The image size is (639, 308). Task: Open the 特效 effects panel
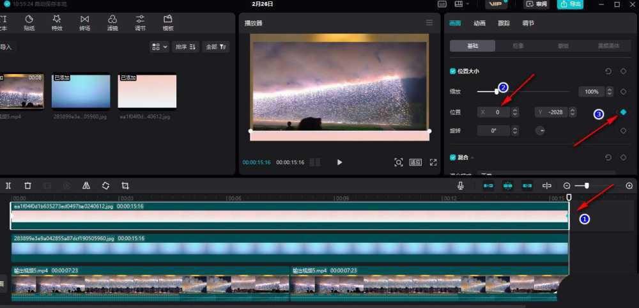[57, 23]
